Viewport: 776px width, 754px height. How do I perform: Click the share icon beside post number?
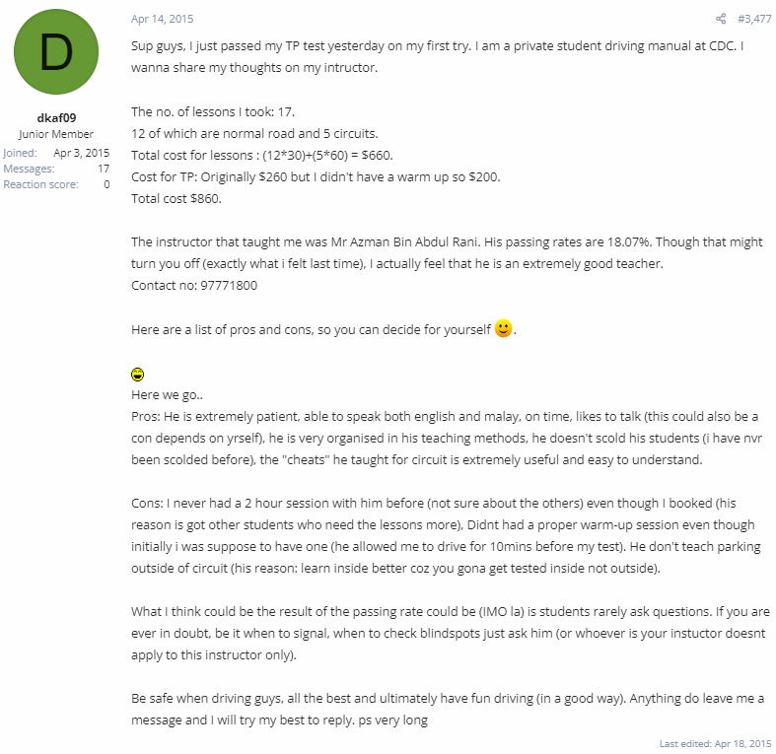pos(721,19)
